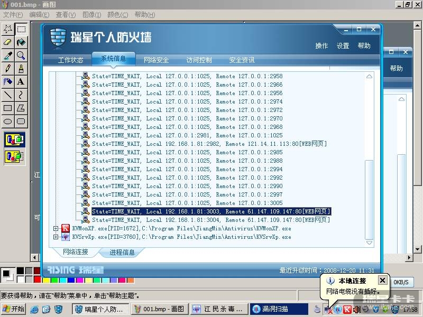The height and width of the screenshot is (317, 423).
Task: Select the Rounded Rectangle tool
Action: tap(21, 122)
